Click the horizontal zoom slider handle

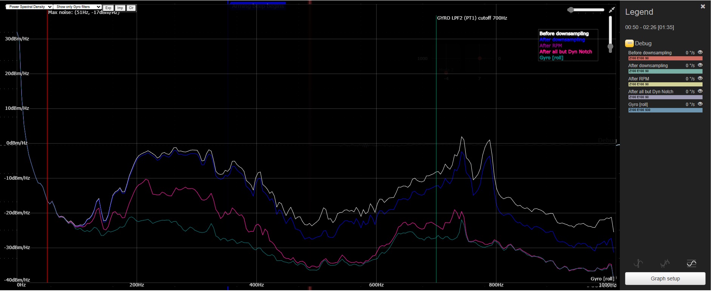571,10
